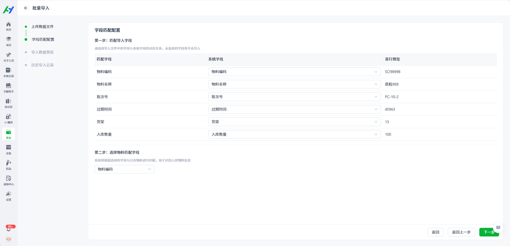The image size is (510, 246).
Task: Click the green 下一步 button
Action: point(488,232)
